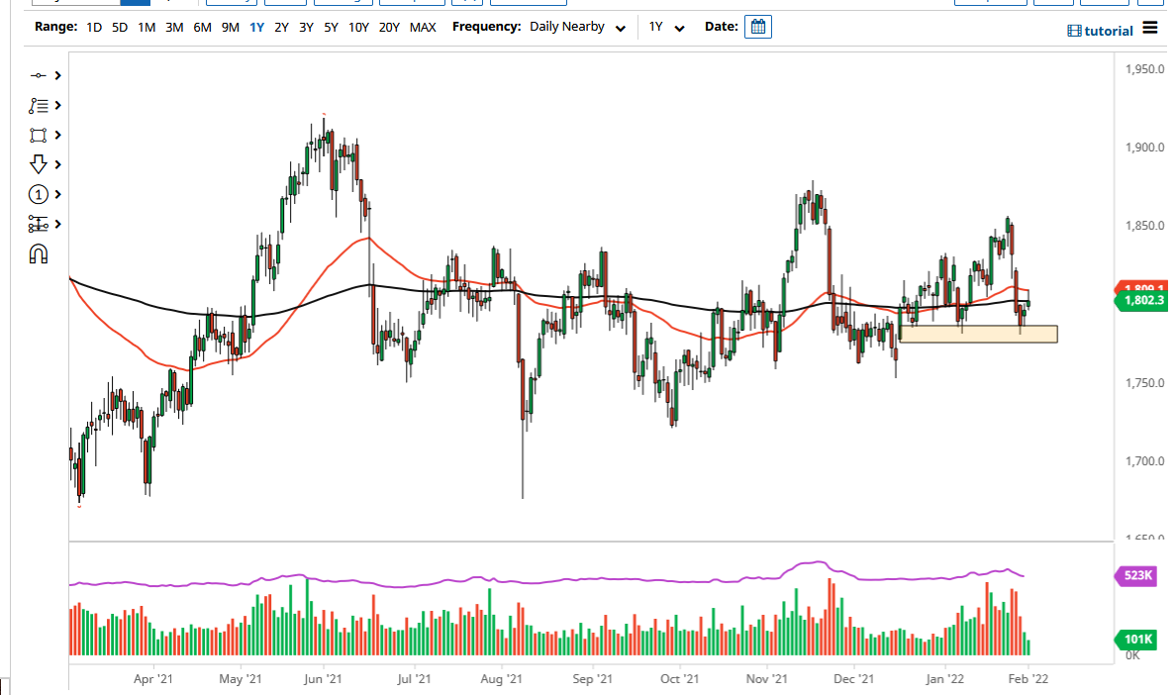1174x695 pixels.
Task: Click the Date: label
Action: coord(721,26)
